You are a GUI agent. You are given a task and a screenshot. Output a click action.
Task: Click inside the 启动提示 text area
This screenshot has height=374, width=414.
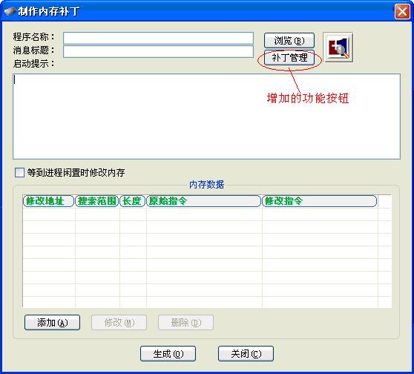[x=206, y=117]
